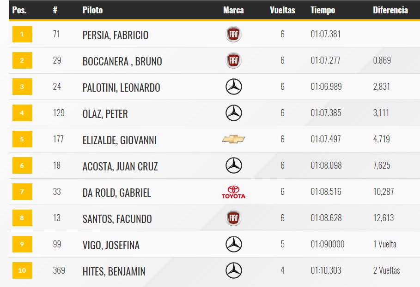Click the Toyota logo beside Da Rold, Gabriel
This screenshot has height=287, width=420.
coord(234,192)
